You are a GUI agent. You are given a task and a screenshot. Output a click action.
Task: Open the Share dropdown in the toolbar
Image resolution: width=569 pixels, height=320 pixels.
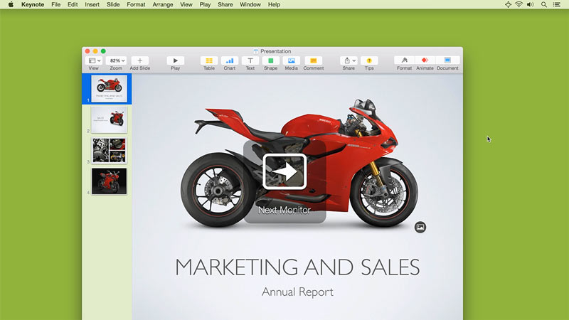pos(349,60)
